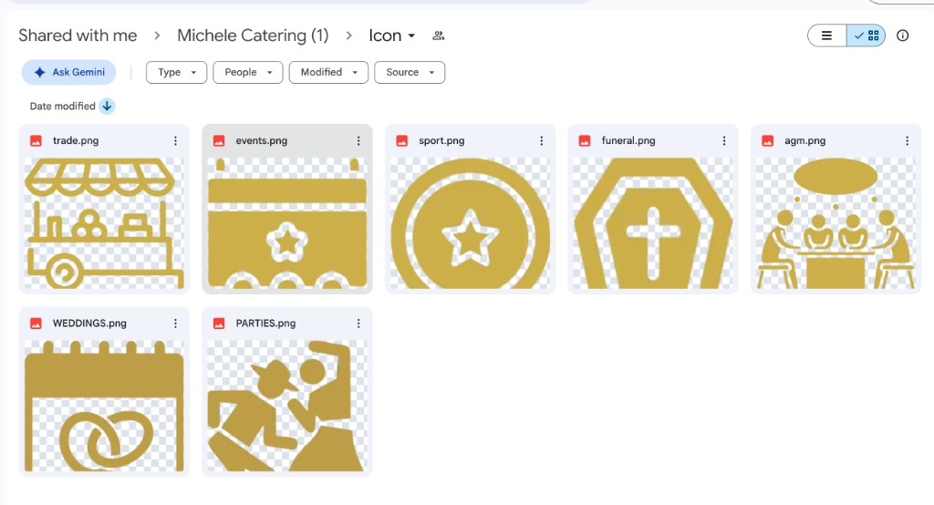Click the funeral.png file name
This screenshot has width=934, height=505.
(628, 140)
